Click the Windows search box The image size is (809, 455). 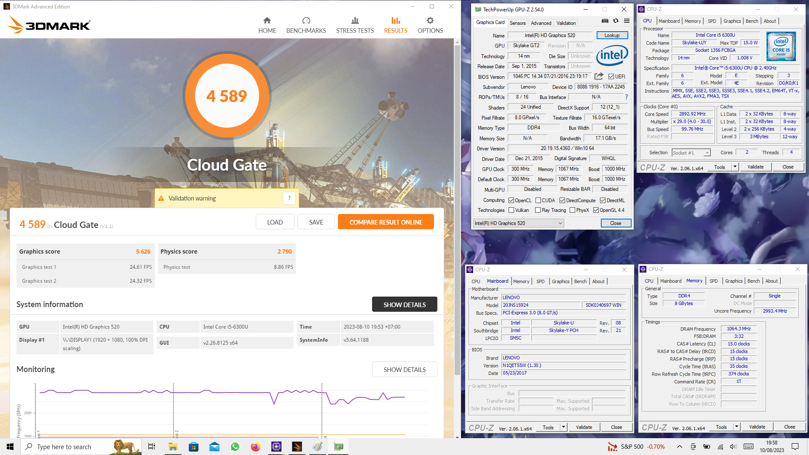(81, 447)
